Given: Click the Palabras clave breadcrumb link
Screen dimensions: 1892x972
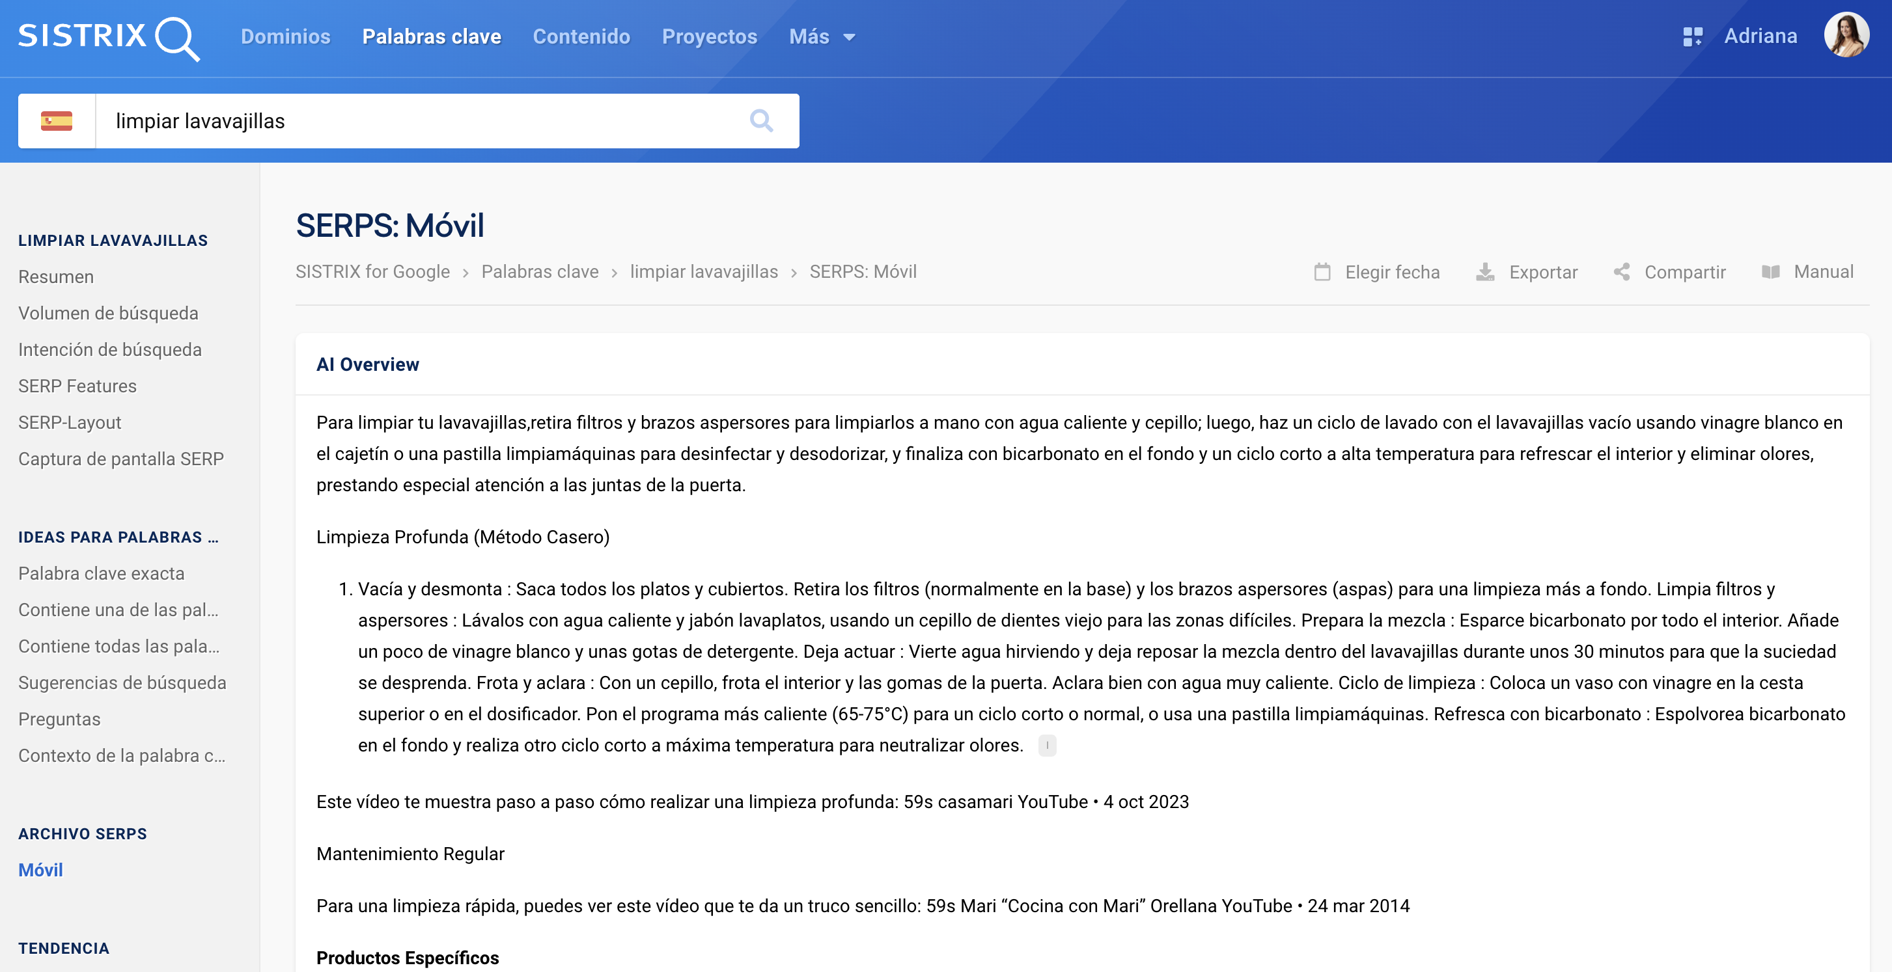Looking at the screenshot, I should point(539,272).
